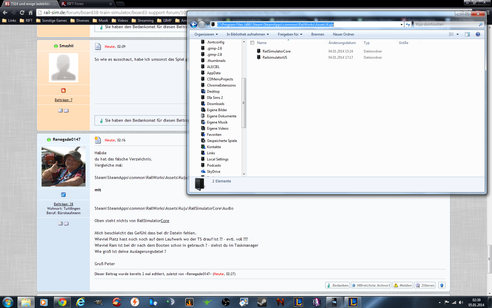This screenshot has height=308, width=492.
Task: Click the post icon beside Heute, 02:16
Action: (x=98, y=140)
